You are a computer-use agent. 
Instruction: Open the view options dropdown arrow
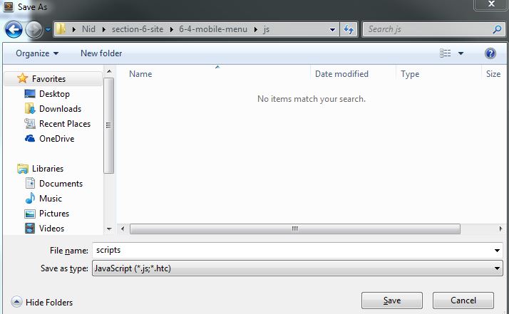click(461, 53)
